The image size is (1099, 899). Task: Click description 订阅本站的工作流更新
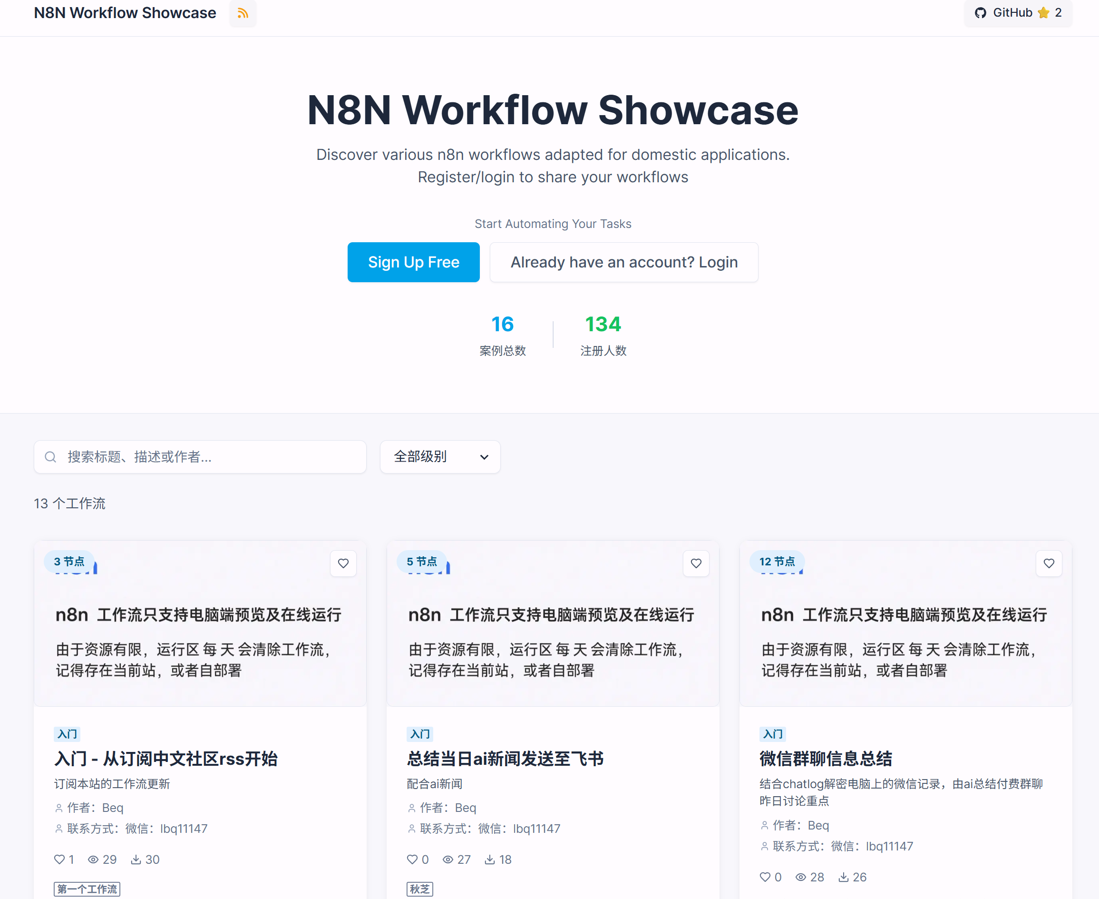coord(112,784)
